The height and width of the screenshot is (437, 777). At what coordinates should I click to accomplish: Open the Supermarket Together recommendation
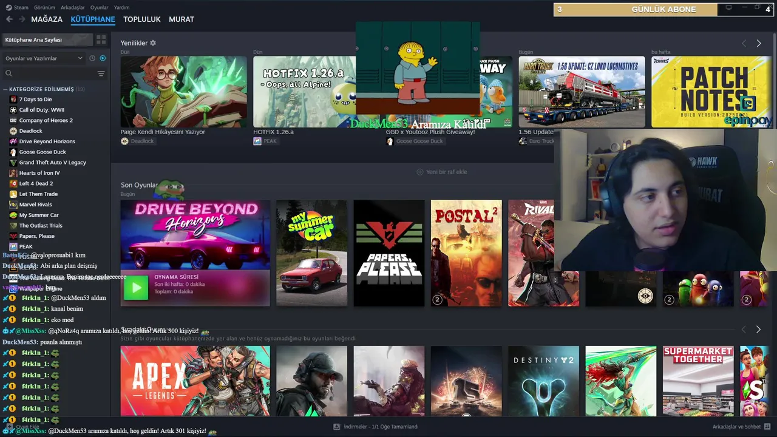click(698, 381)
